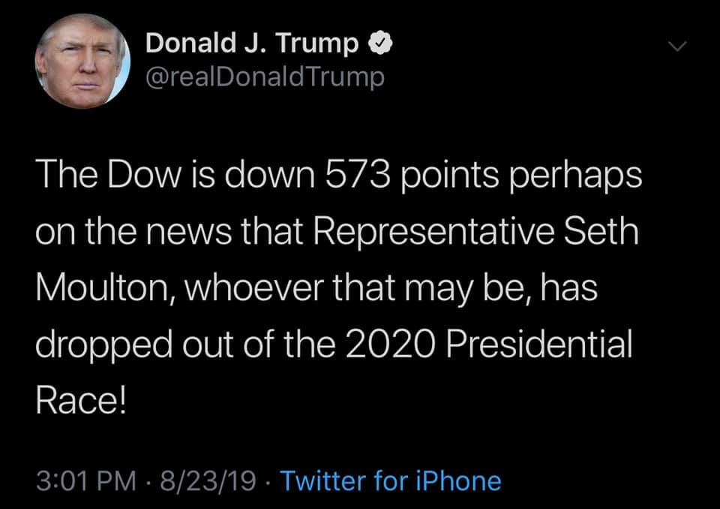Image resolution: width=720 pixels, height=509 pixels.
Task: Click the "Twitter for iPhone" source link
Action: [390, 480]
